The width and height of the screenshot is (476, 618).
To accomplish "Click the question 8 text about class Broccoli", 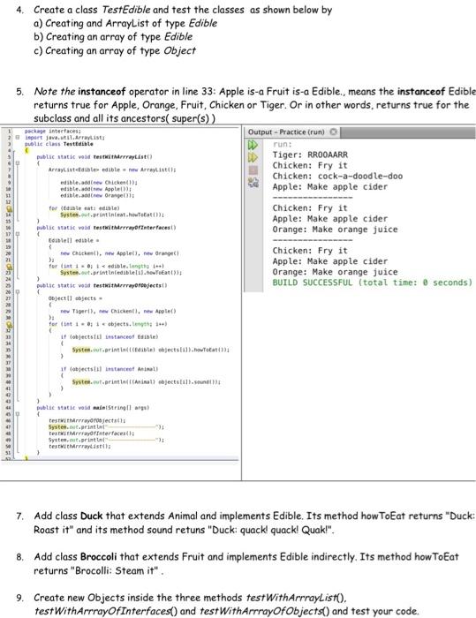I will 246,563.
